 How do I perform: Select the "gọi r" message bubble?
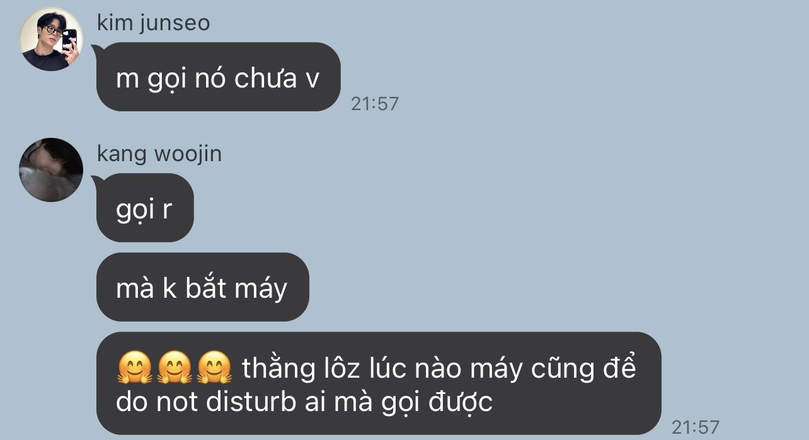145,208
